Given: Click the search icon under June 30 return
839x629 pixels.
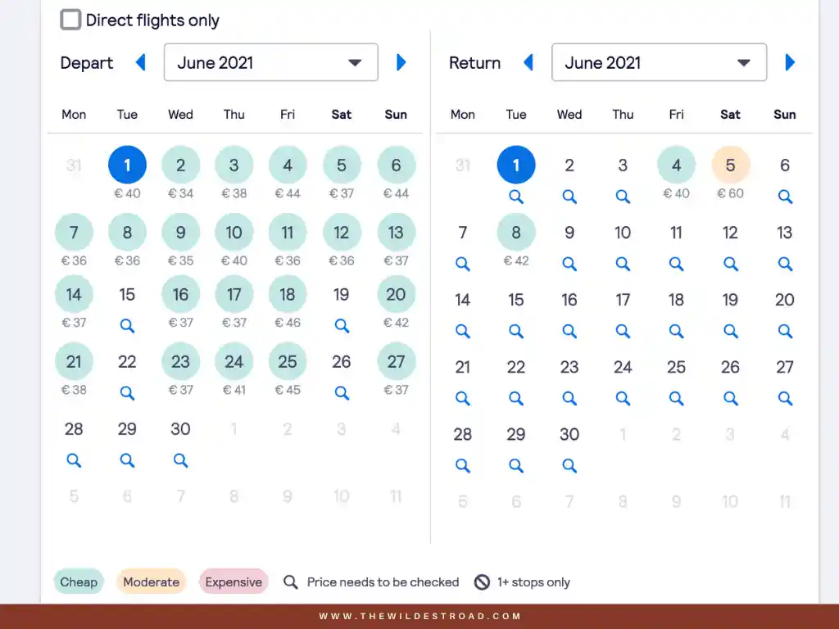Looking at the screenshot, I should (569, 465).
